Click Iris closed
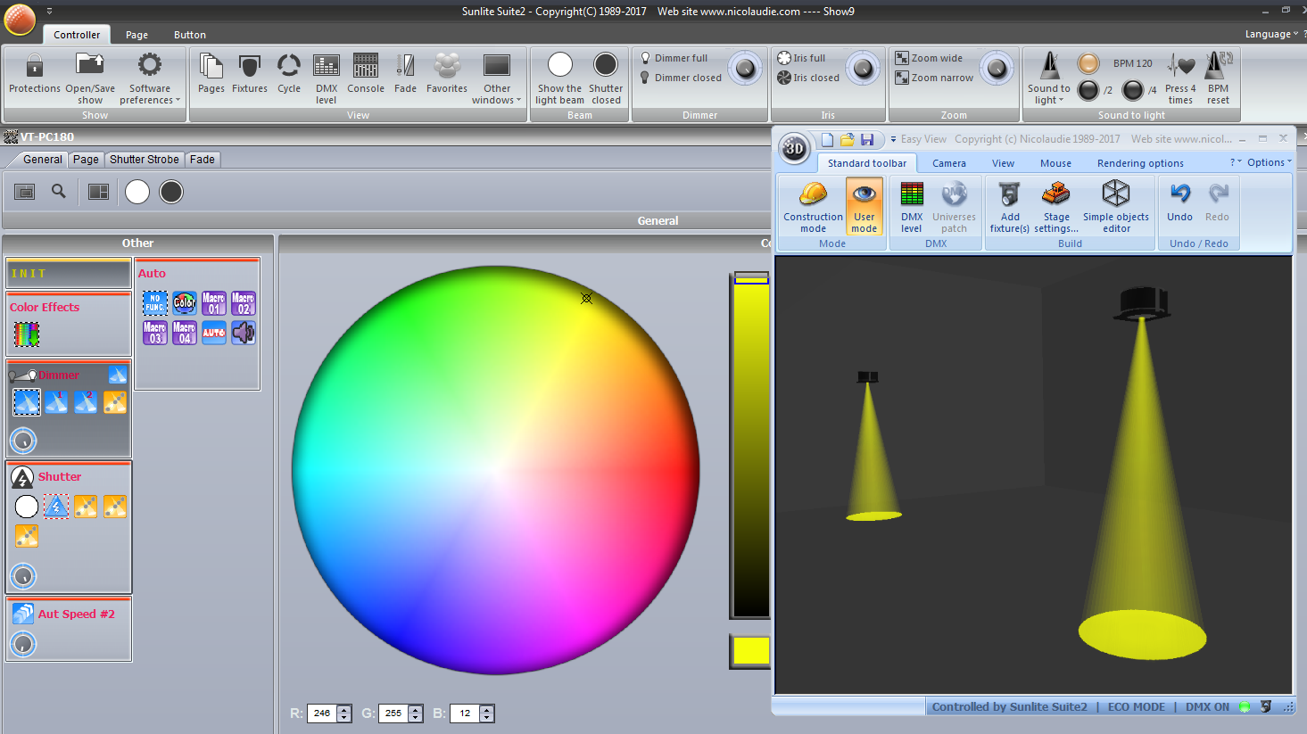This screenshot has height=734, width=1307. click(x=808, y=78)
